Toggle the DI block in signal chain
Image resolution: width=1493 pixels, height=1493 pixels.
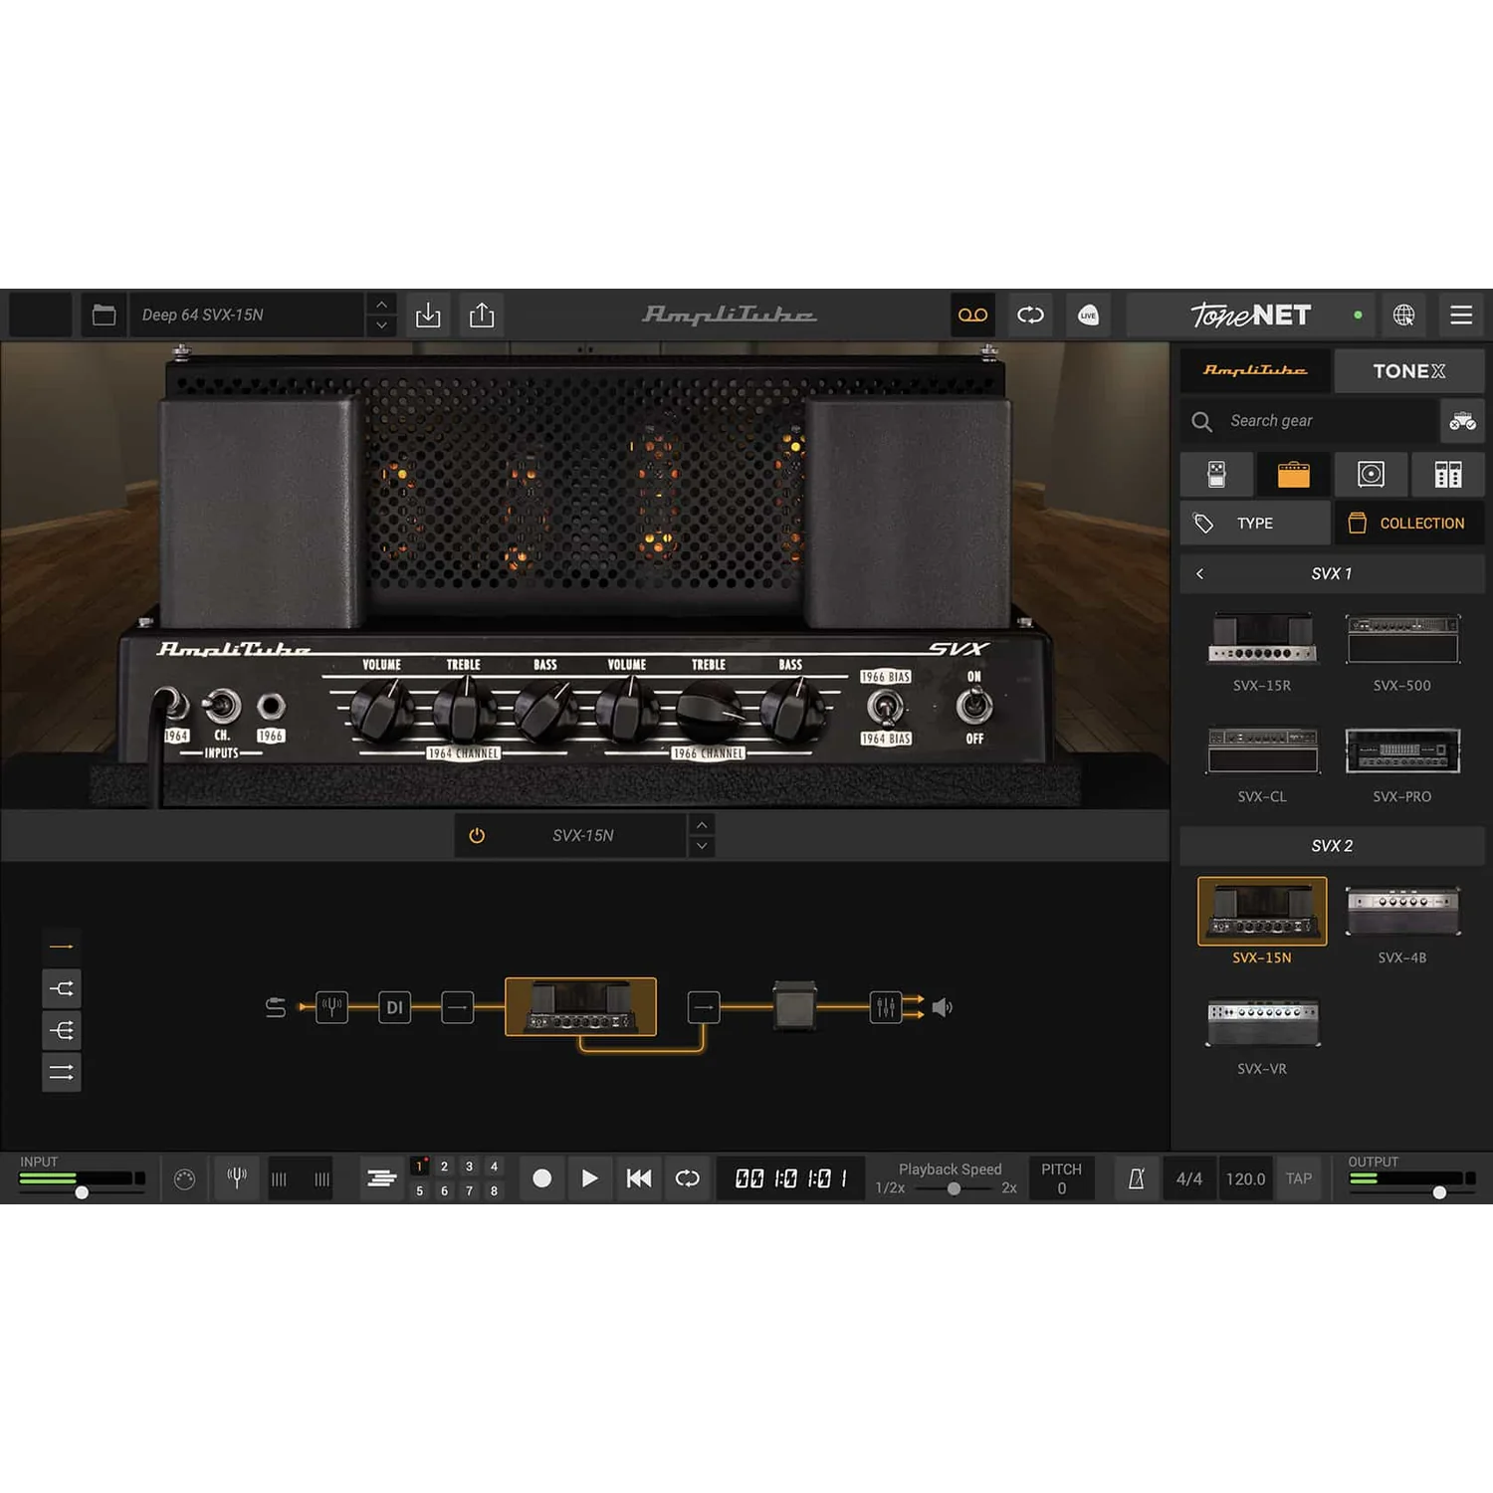[x=395, y=1007]
